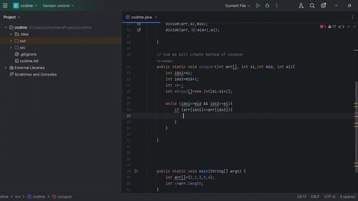The width and height of the screenshot is (358, 201).
Task: Start debugging with the bug icon
Action: 267,6
